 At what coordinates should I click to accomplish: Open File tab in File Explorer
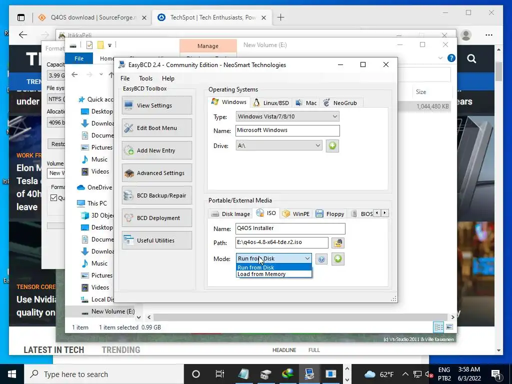click(x=79, y=58)
